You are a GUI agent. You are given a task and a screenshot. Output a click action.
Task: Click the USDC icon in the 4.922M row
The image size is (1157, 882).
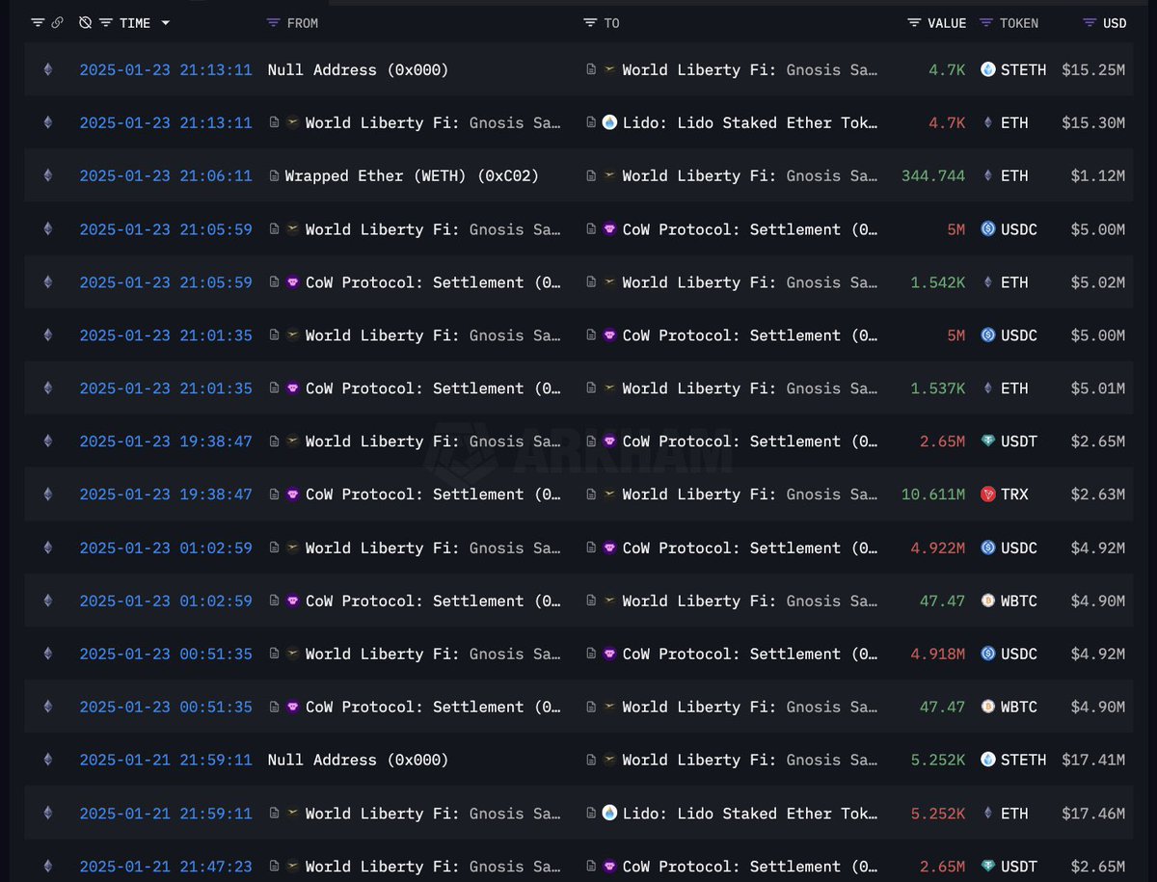click(x=987, y=548)
